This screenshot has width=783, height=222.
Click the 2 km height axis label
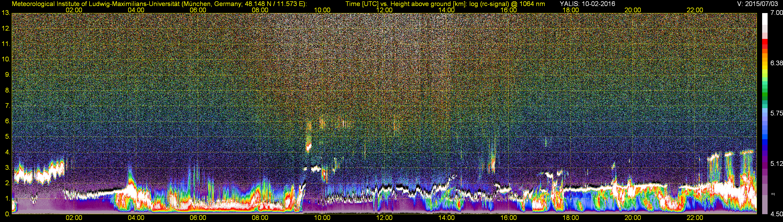click(7, 183)
